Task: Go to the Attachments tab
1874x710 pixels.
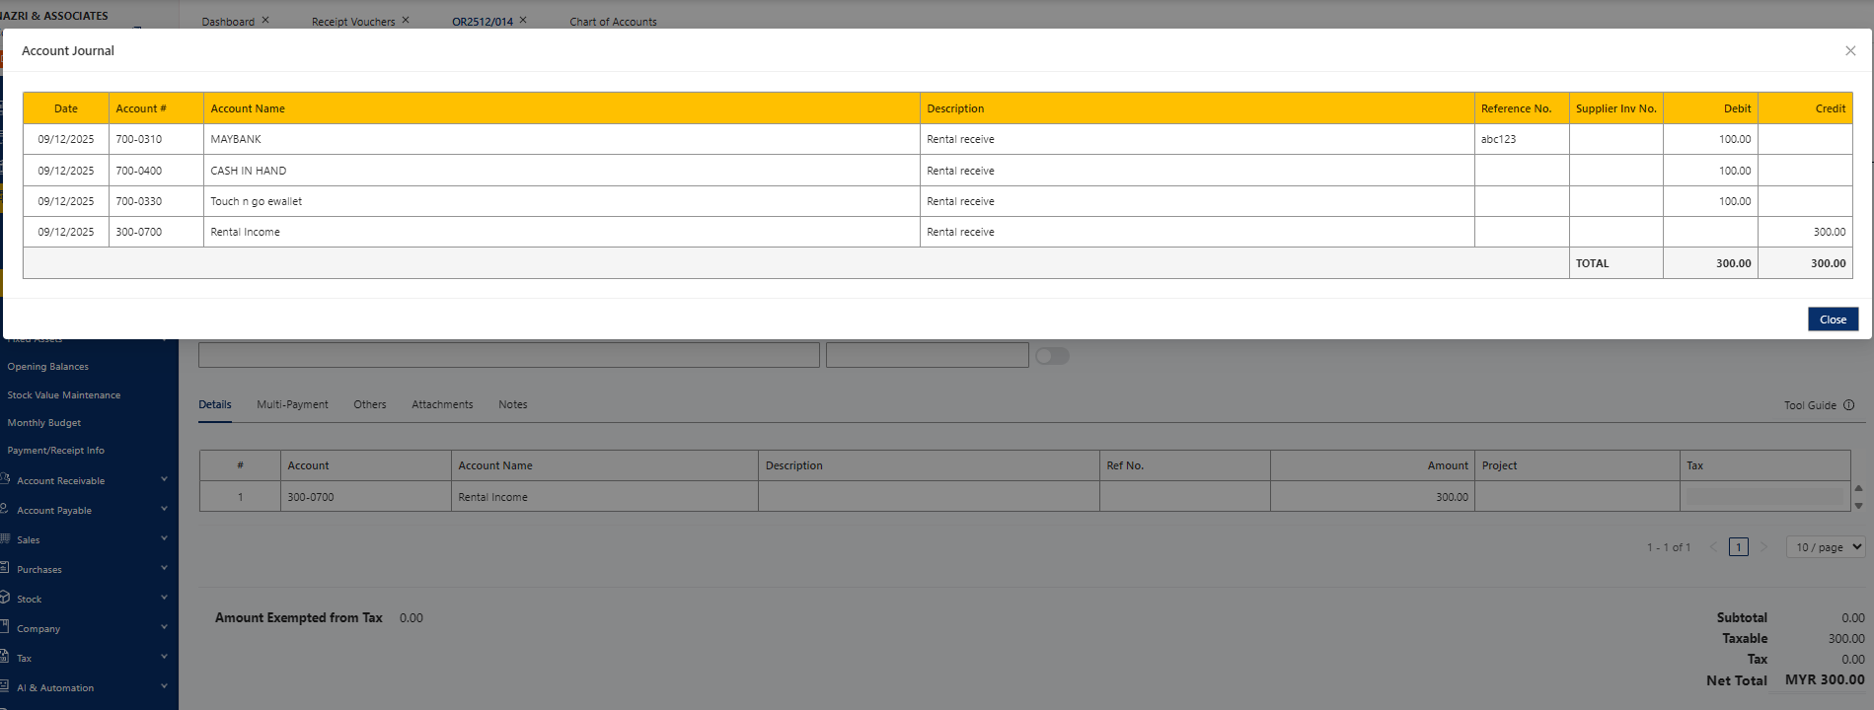Action: tap(442, 404)
